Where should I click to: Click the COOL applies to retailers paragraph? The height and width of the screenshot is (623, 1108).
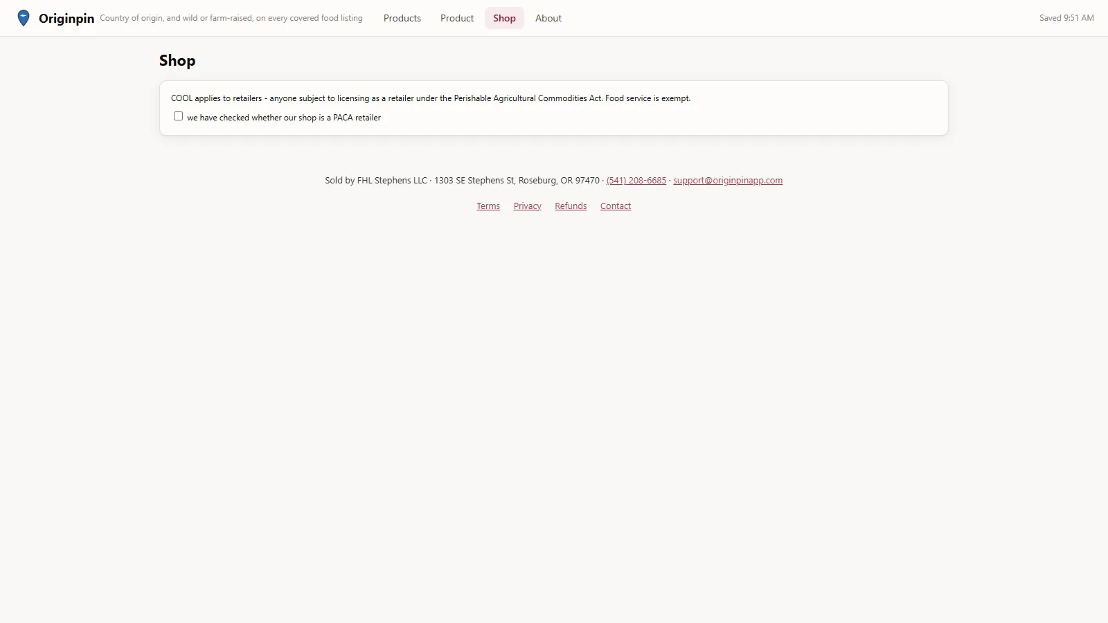pyautogui.click(x=431, y=98)
